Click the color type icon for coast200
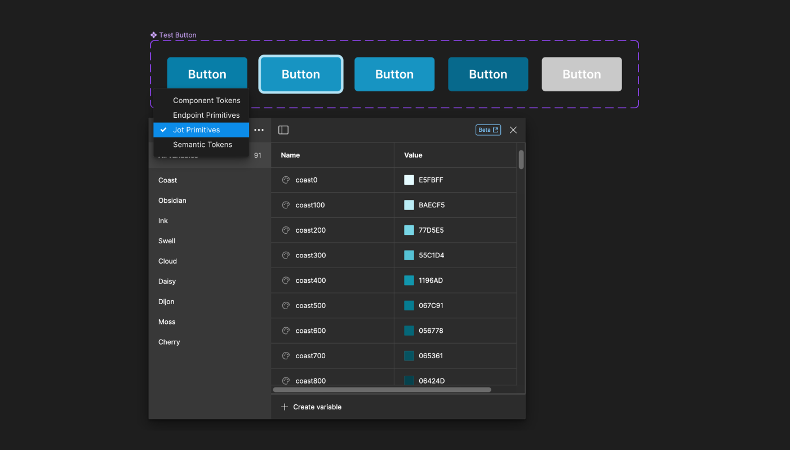Viewport: 790px width, 450px height. pyautogui.click(x=286, y=230)
